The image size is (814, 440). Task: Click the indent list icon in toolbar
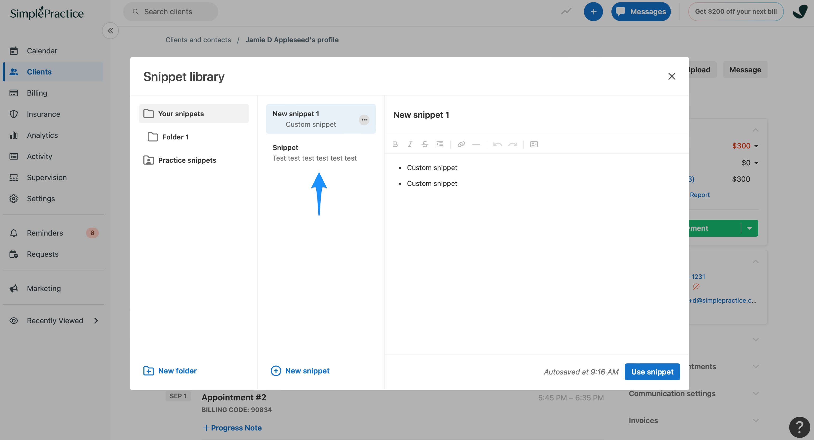[439, 144]
